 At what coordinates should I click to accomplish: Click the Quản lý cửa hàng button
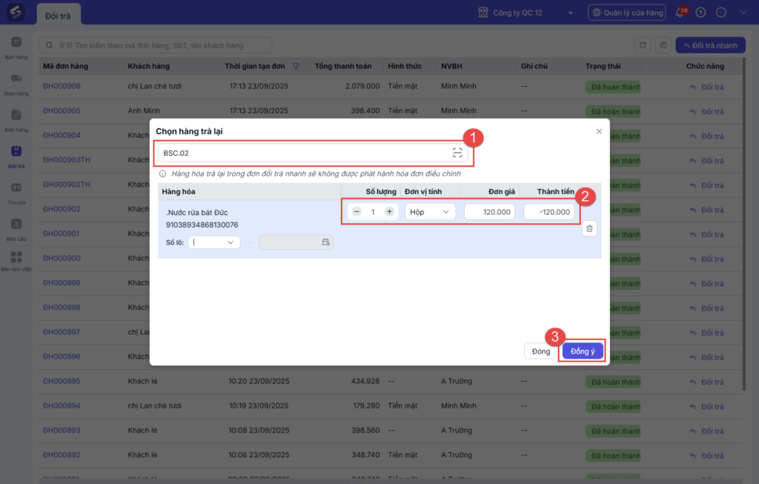click(x=627, y=13)
